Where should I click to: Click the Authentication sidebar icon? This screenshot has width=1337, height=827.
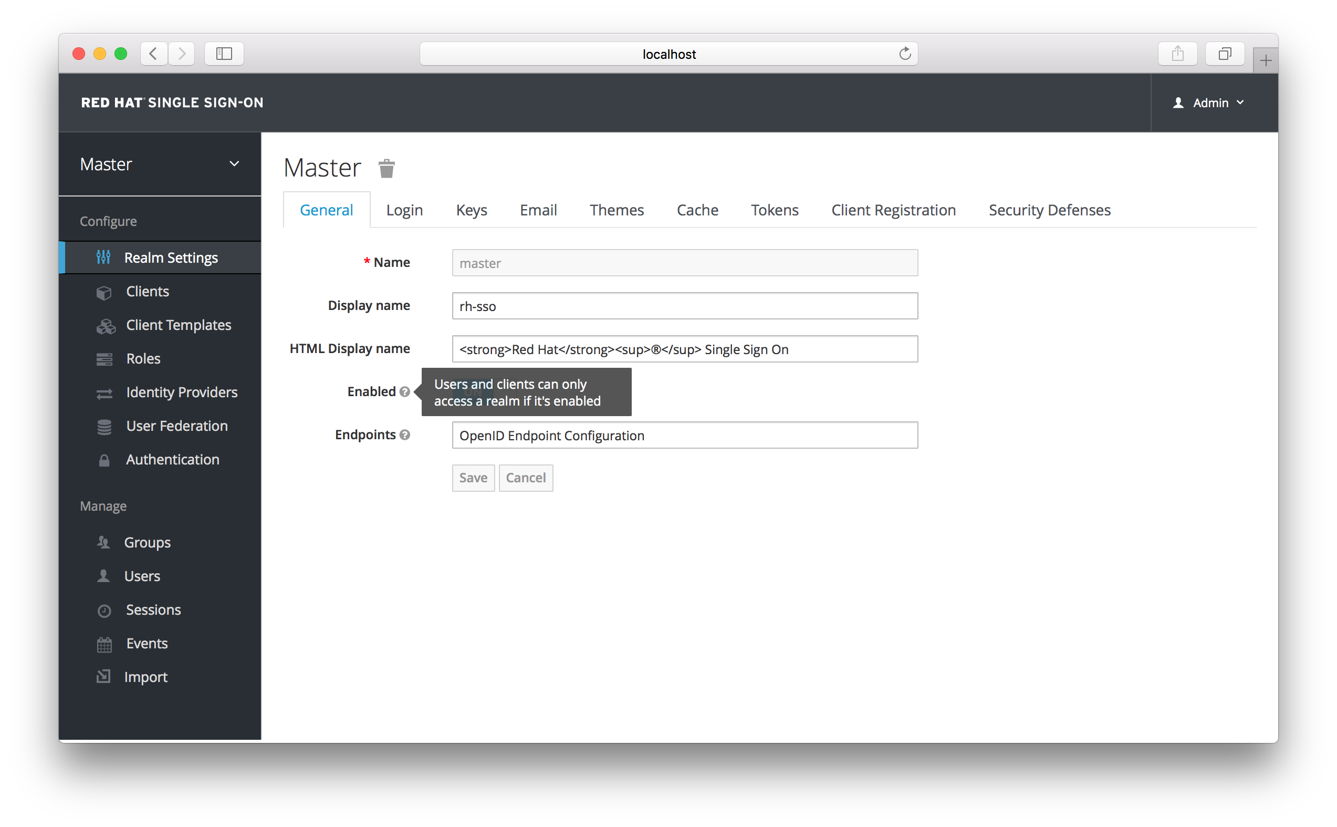click(x=104, y=459)
